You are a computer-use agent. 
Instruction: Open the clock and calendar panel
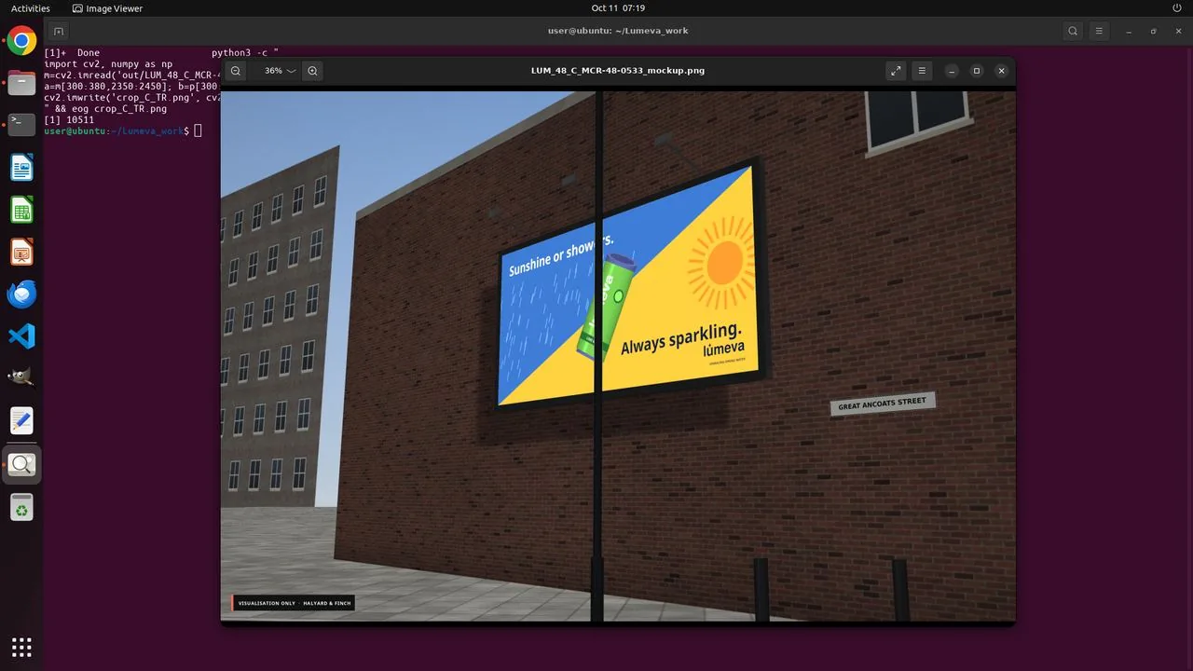[x=618, y=8]
